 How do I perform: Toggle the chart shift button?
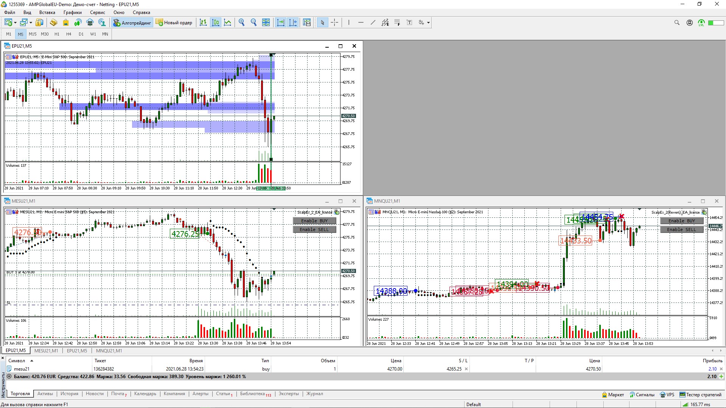(x=293, y=23)
